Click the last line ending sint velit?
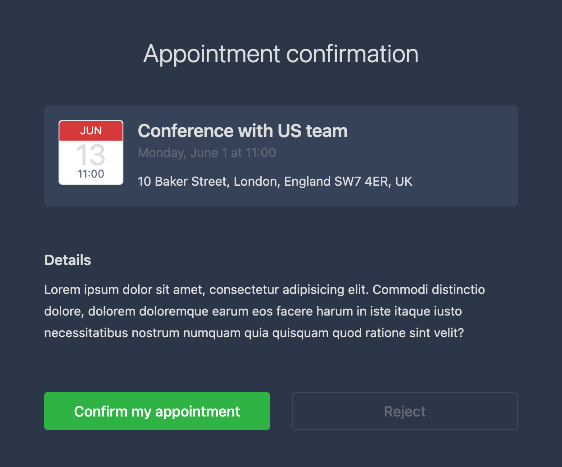The width and height of the screenshot is (562, 467). pyautogui.click(x=254, y=333)
